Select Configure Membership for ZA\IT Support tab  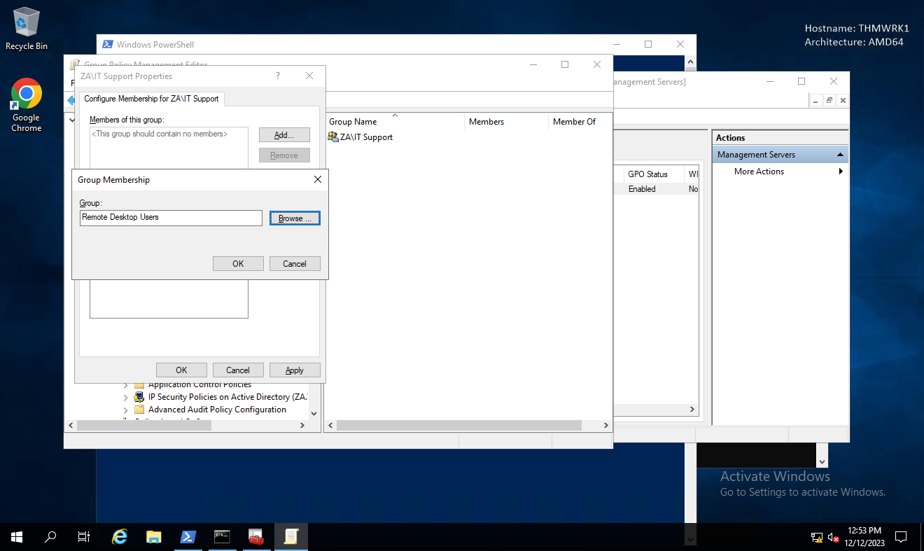point(151,99)
